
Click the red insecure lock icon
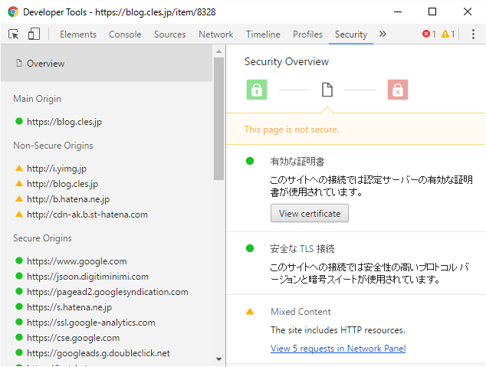click(x=398, y=90)
